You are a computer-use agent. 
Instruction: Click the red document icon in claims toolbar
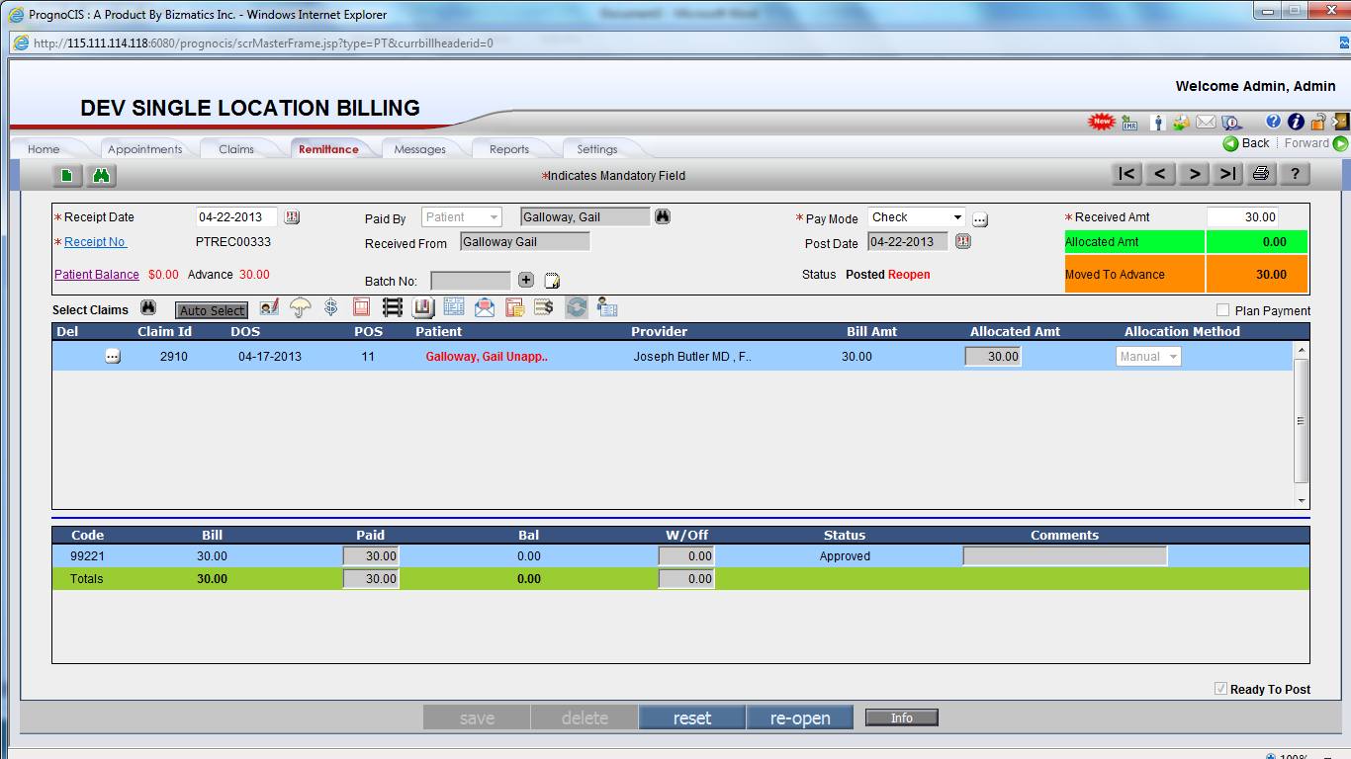pos(361,308)
